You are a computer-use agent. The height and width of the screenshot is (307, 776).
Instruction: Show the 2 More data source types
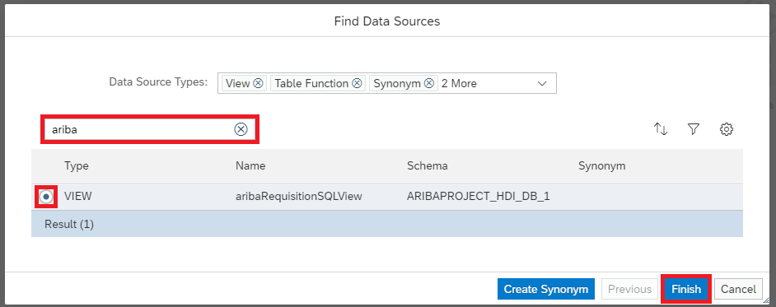click(x=459, y=84)
